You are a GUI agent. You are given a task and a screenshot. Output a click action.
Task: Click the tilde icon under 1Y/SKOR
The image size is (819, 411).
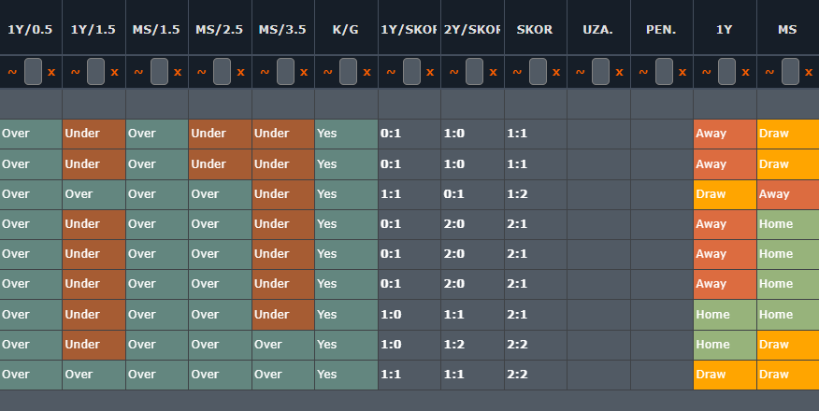391,72
